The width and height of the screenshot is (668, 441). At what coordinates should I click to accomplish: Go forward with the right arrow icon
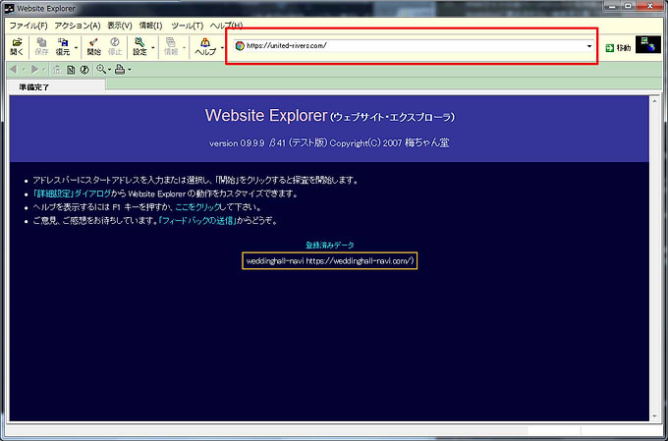coord(34,70)
